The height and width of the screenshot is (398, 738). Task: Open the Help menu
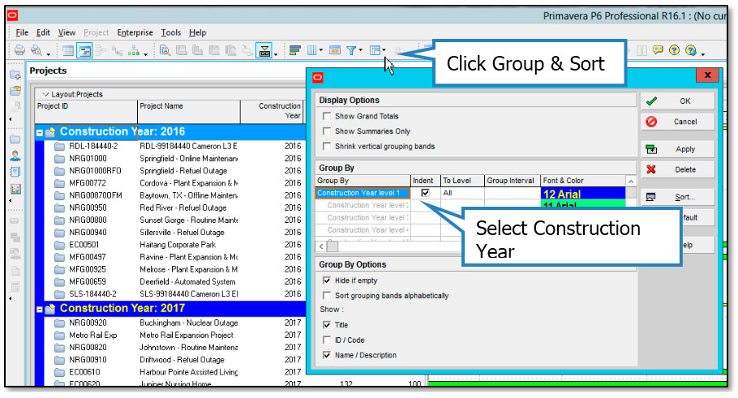pos(198,32)
